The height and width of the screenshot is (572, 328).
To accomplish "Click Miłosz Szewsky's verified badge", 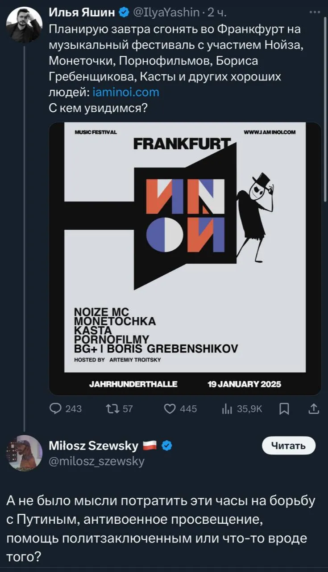I will pyautogui.click(x=167, y=445).
